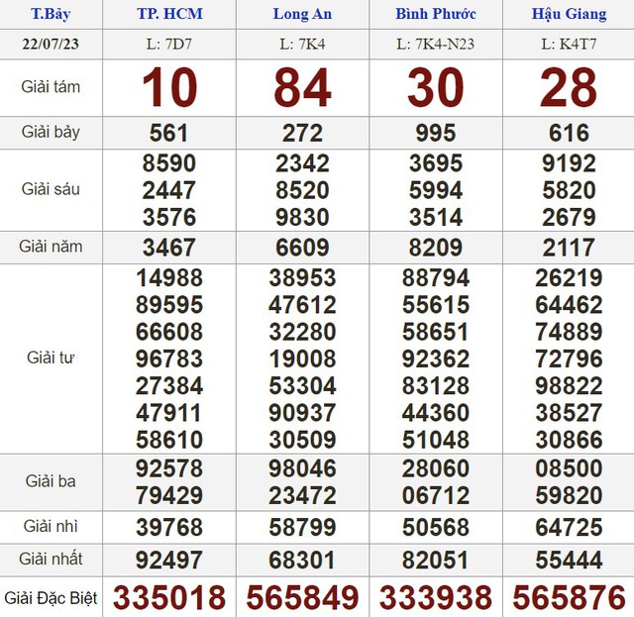This screenshot has height=617, width=634.
Task: Click Giải ba number 92578
Action: click(x=169, y=468)
